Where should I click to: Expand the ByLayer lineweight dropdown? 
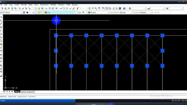point(151,12)
